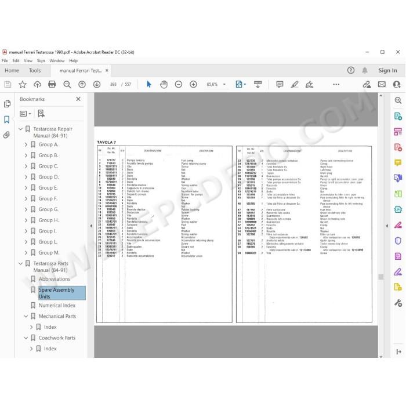Open the Window menu
The height and width of the screenshot is (406, 406).
point(57,60)
